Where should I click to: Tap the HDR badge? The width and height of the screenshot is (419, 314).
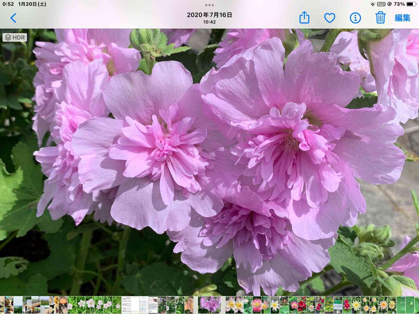tap(15, 38)
